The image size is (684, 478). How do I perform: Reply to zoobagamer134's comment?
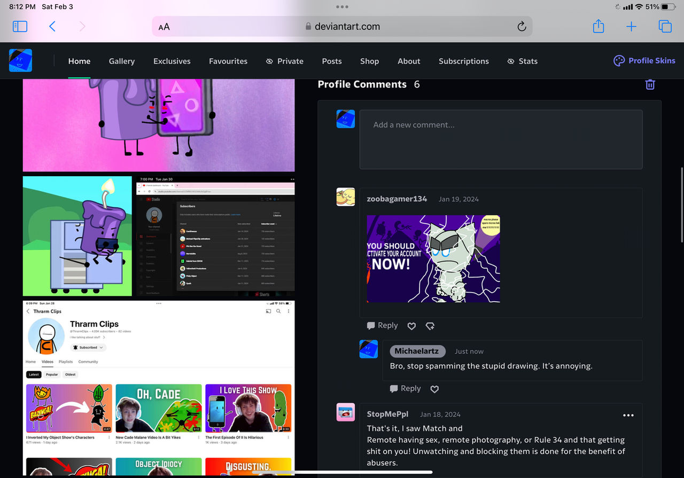tap(382, 326)
